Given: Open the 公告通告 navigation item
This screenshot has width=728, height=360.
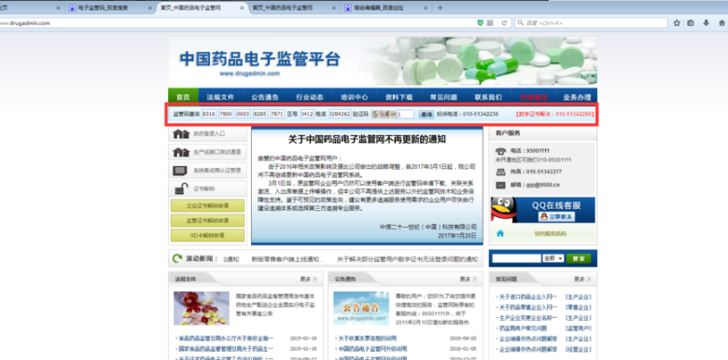Looking at the screenshot, I should [265, 97].
